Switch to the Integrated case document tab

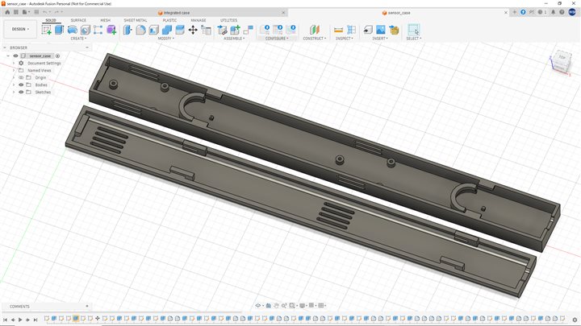pos(173,13)
